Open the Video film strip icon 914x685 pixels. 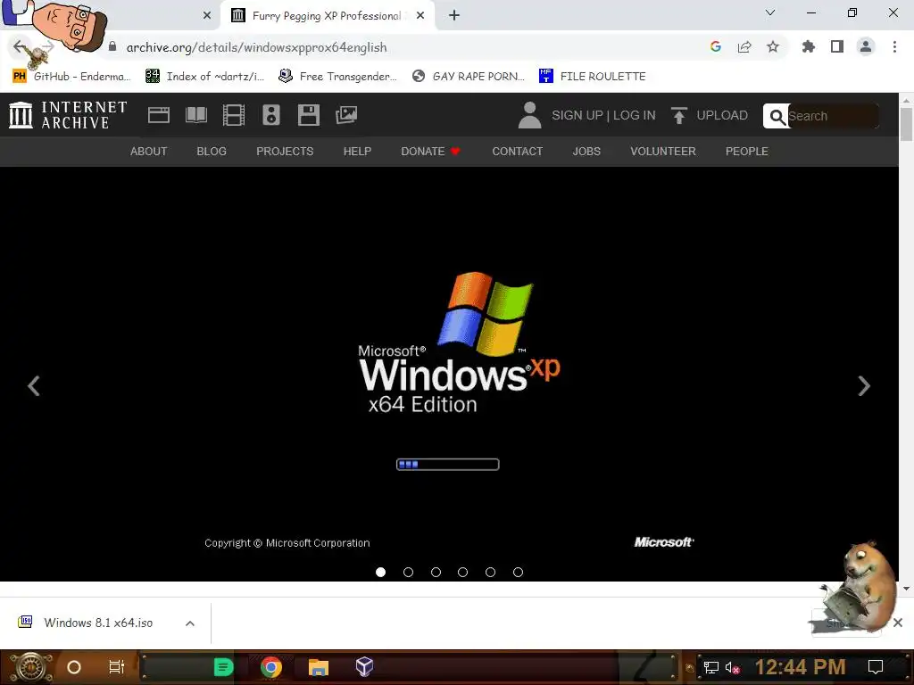[234, 115]
